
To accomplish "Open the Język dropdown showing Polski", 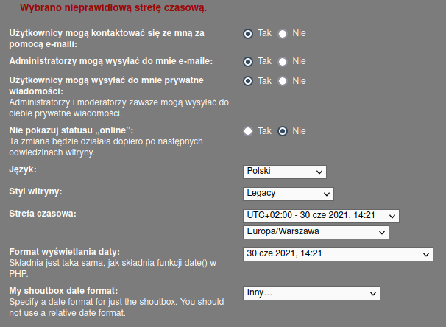I will tap(285, 172).
